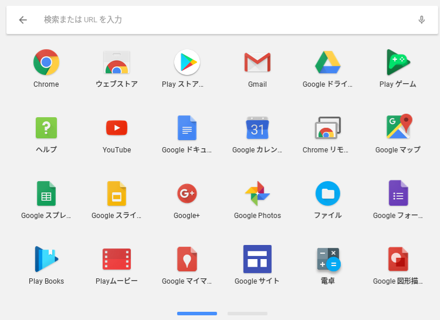This screenshot has width=440, height=320.
Task: Launch the ウェブストア app
Action: pos(117,62)
